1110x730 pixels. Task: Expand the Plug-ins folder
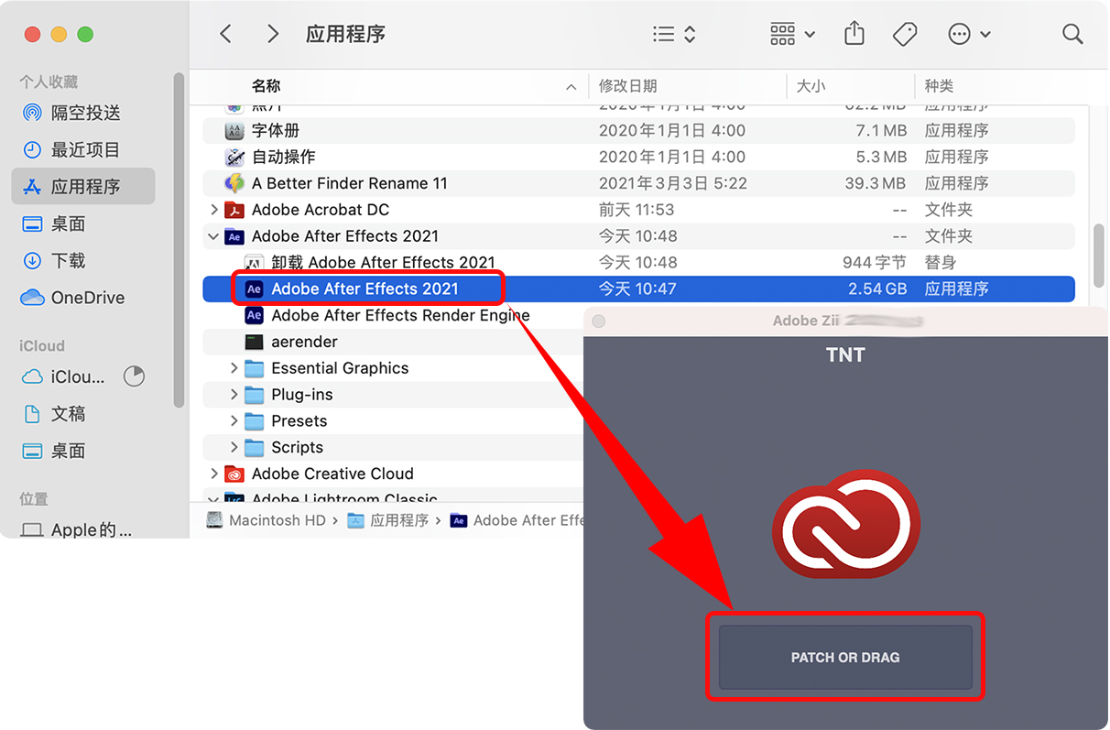pos(234,395)
